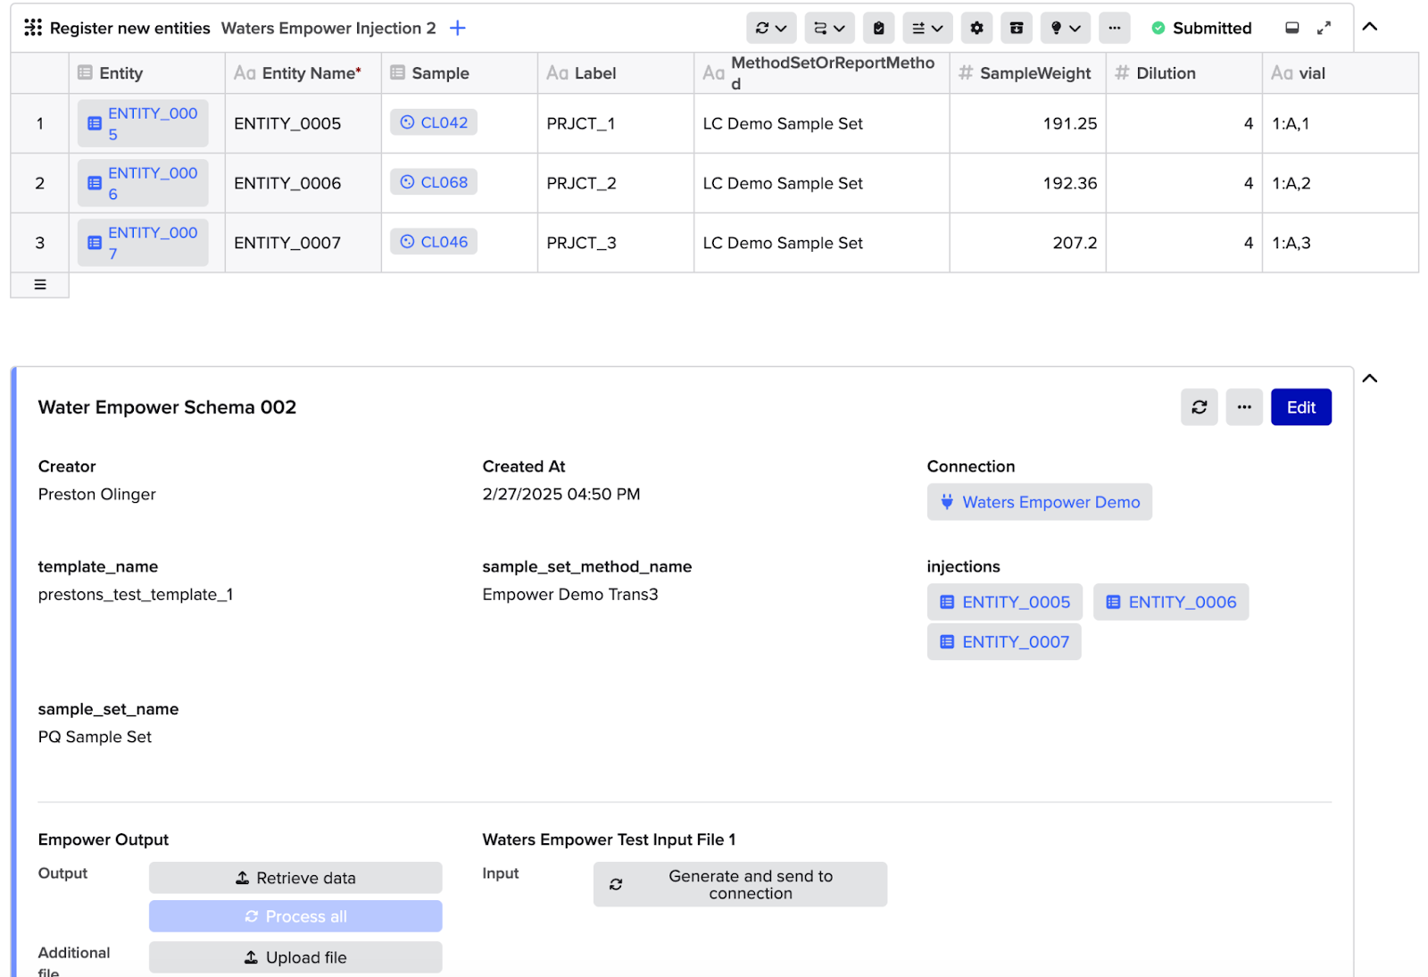Select the Entity column header
The height and width of the screenshot is (977, 1428).
pyautogui.click(x=147, y=73)
